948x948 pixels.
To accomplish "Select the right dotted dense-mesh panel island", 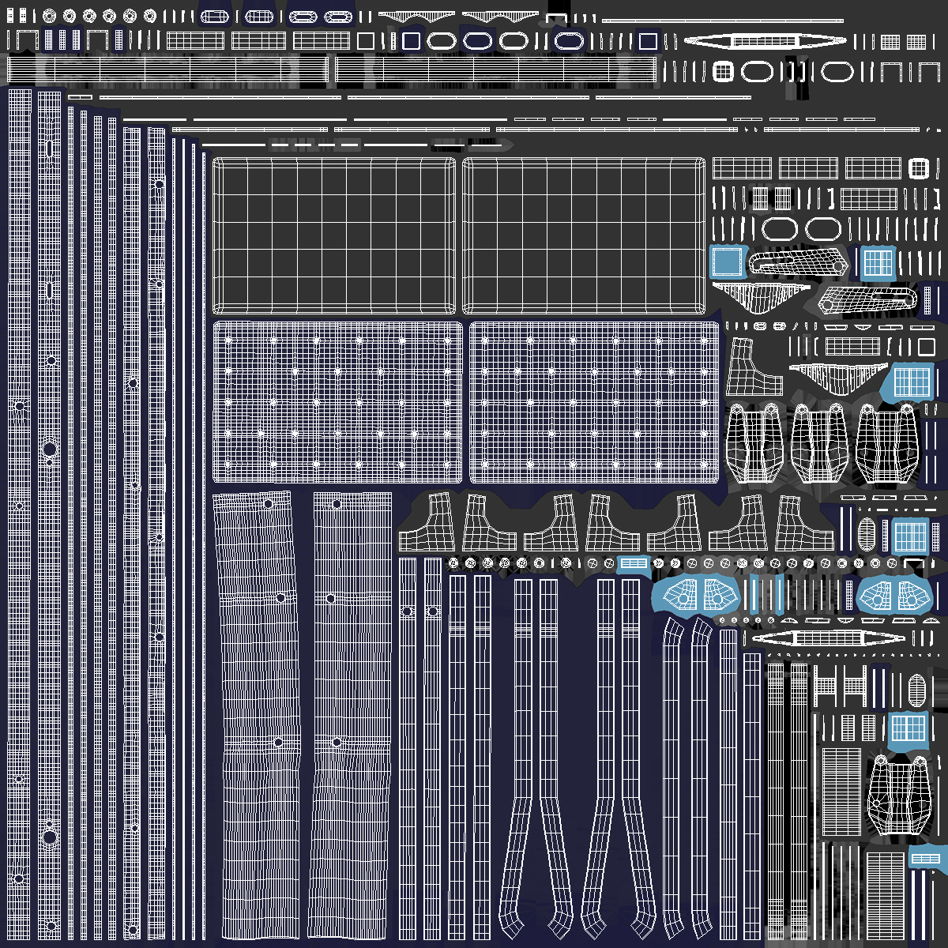I will point(594,402).
